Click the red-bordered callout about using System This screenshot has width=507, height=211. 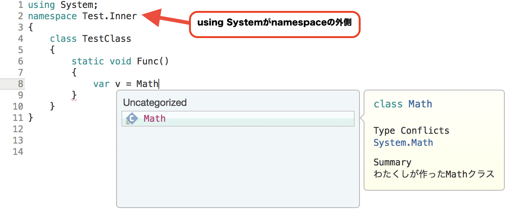pos(274,24)
